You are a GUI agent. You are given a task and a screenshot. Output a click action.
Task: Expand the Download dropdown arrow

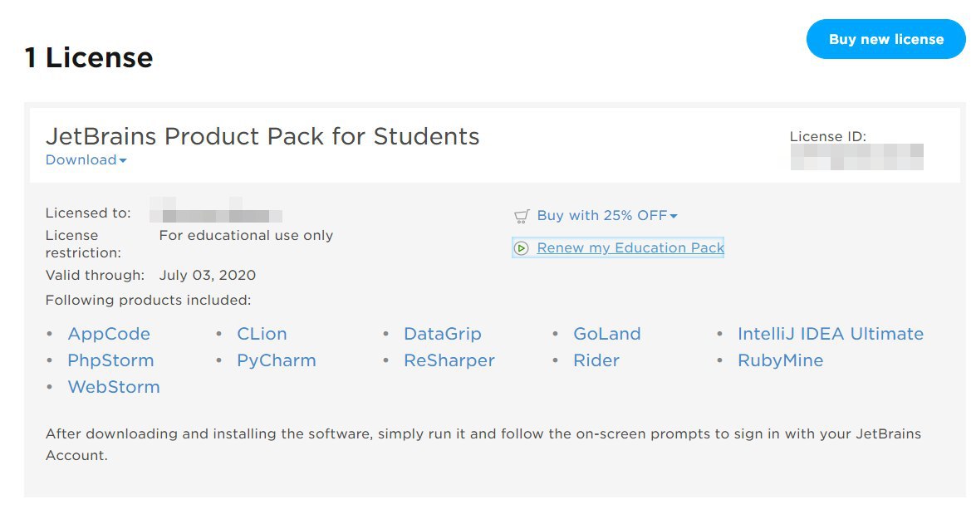[x=123, y=160]
